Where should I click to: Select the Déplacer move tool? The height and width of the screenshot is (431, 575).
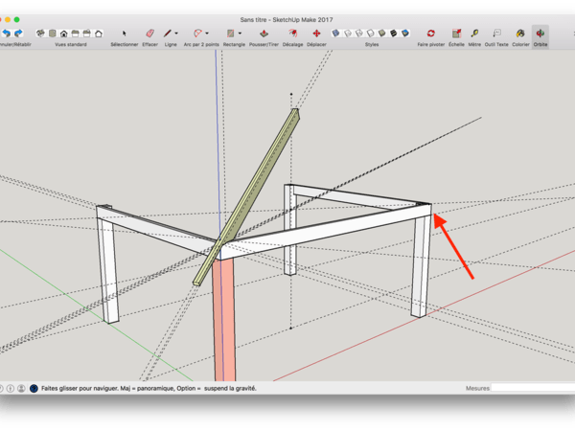(x=316, y=34)
